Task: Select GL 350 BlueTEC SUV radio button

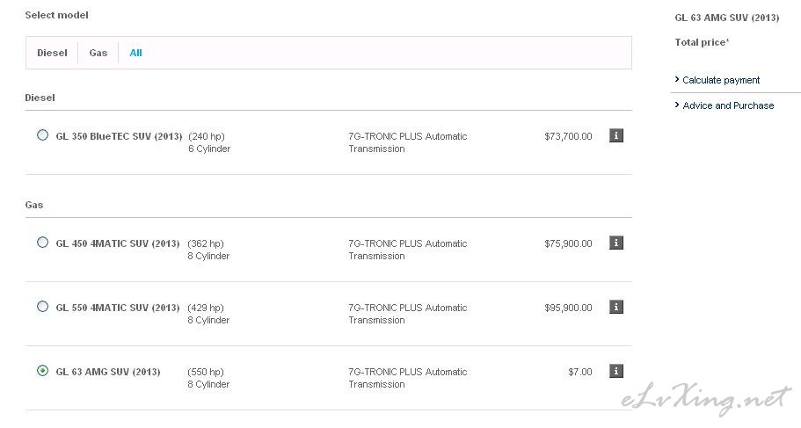Action: (42, 135)
